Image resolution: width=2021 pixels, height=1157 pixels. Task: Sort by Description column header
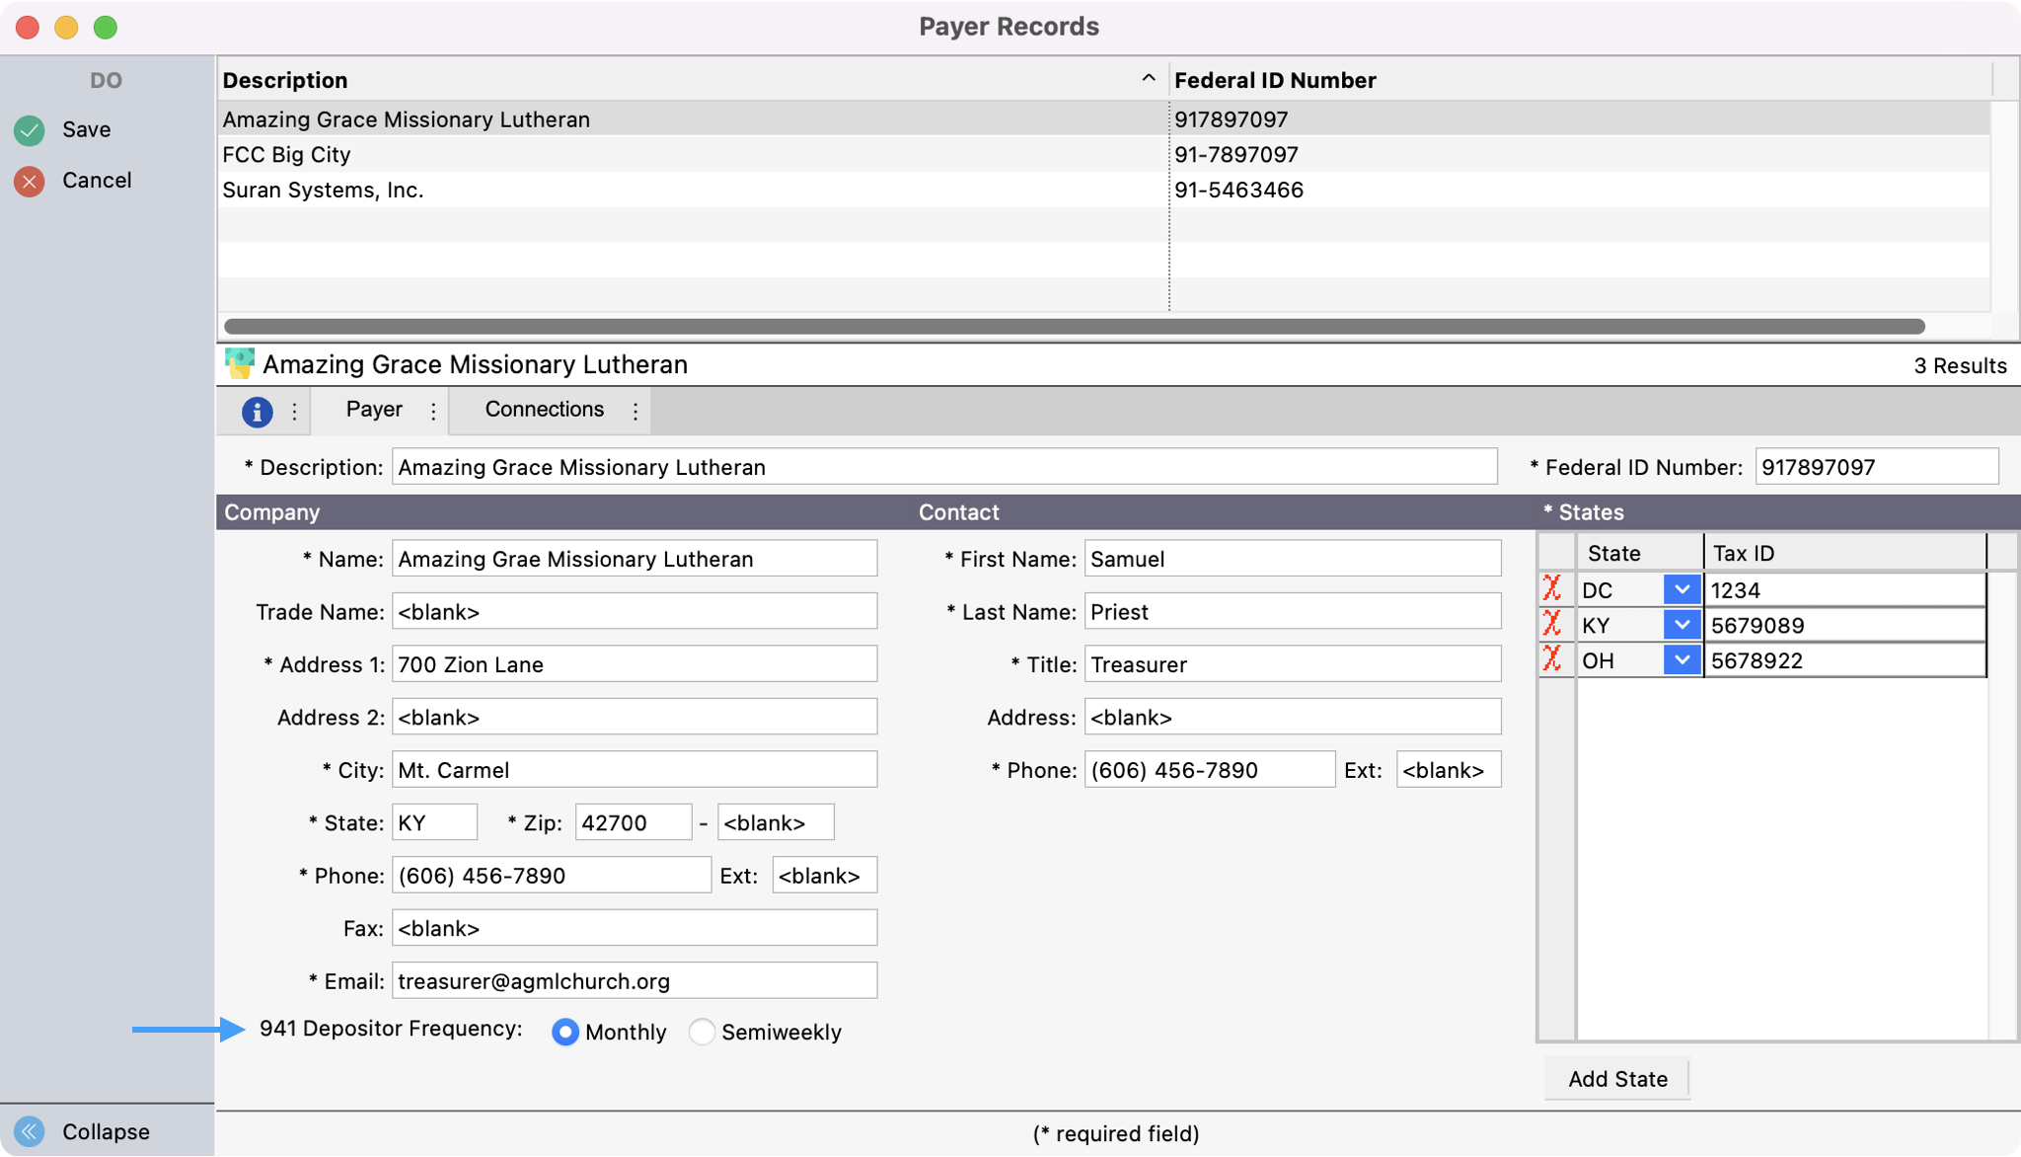coord(691,80)
